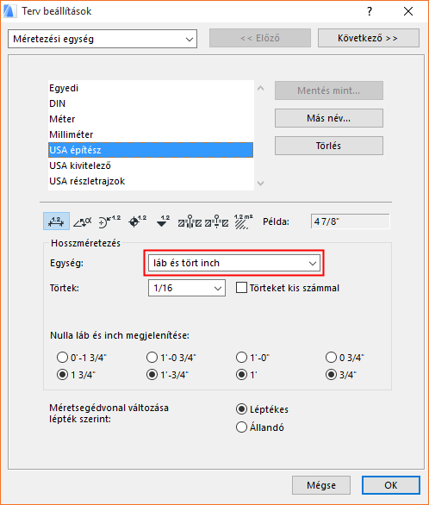Choose Léptékes radio option

coord(241,409)
